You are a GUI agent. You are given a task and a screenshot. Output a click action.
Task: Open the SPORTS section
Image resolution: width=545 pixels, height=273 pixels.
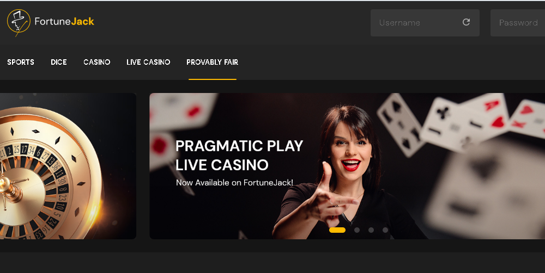point(21,62)
